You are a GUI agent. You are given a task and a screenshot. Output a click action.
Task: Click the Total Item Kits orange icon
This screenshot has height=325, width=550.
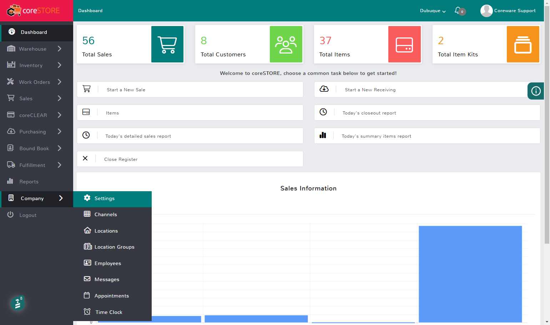[523, 44]
